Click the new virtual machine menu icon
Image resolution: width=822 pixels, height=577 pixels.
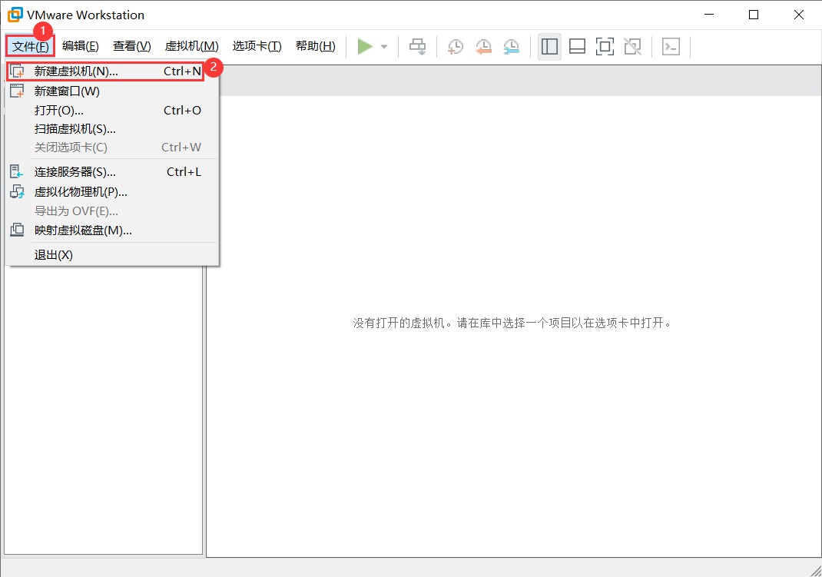coord(18,71)
